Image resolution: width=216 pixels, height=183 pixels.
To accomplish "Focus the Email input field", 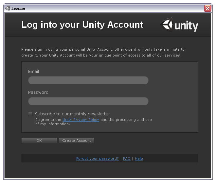I will tap(88, 80).
